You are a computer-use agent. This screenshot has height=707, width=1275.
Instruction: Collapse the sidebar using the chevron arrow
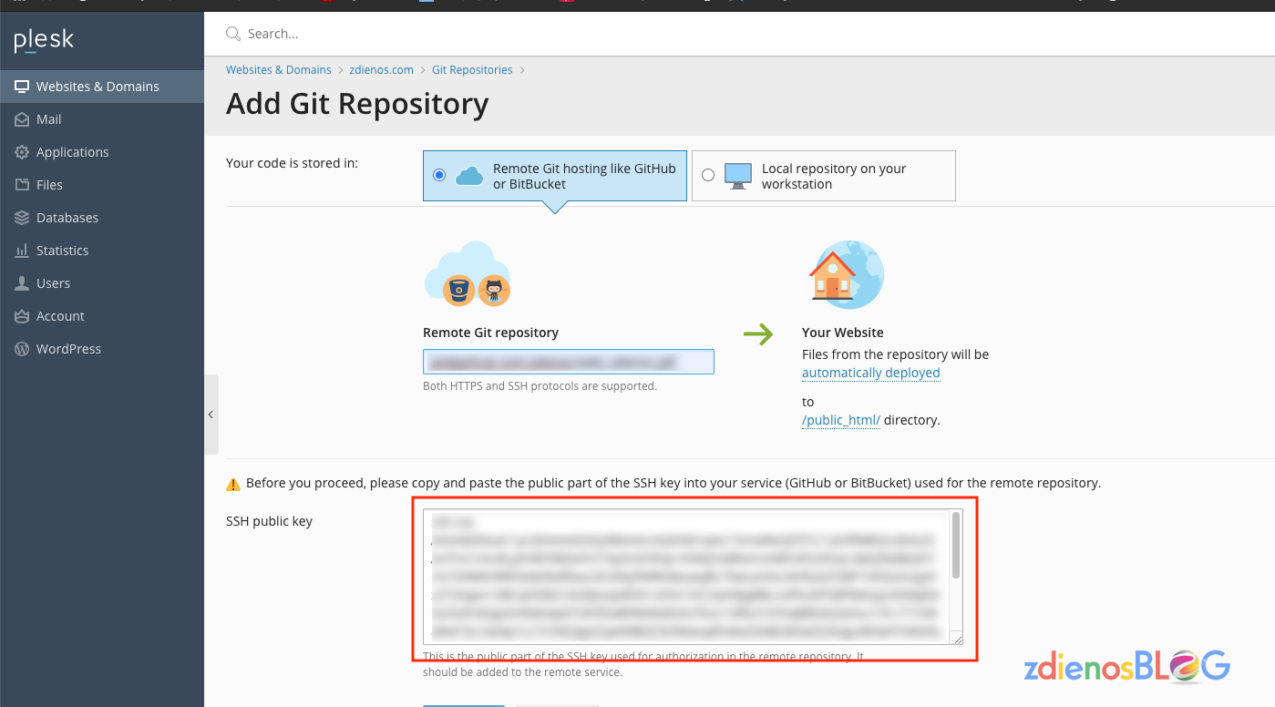coord(211,415)
